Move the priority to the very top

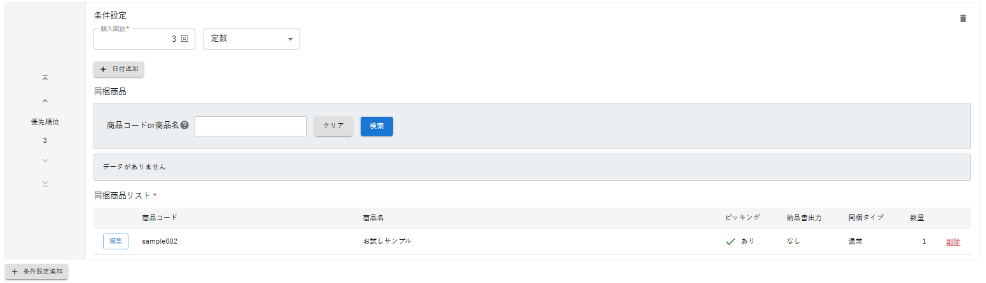click(45, 77)
